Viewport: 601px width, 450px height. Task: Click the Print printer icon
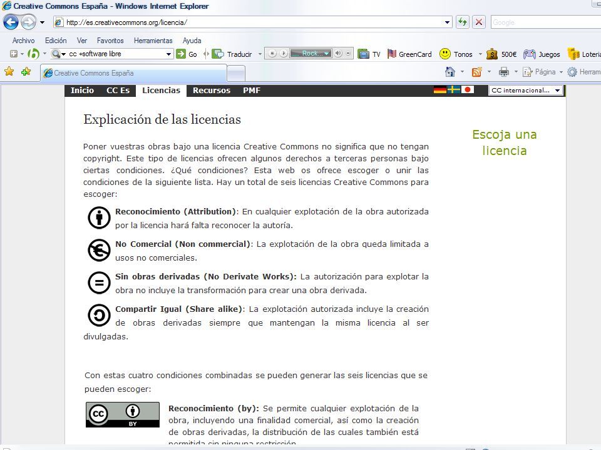(x=503, y=71)
